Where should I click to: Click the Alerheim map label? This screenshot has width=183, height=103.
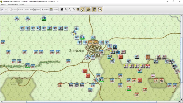(76, 51)
